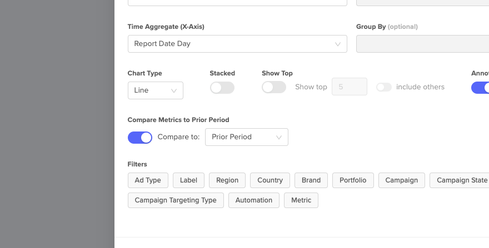Choose the Automation filter
The width and height of the screenshot is (489, 248).
(x=254, y=200)
